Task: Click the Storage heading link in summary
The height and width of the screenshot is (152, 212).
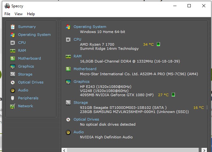Action: tap(81, 102)
